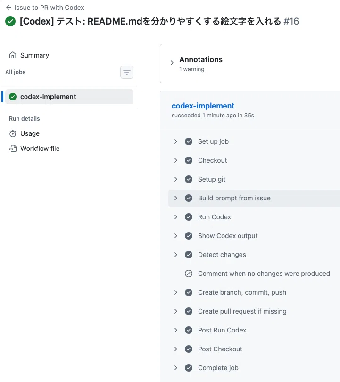Open the Workflow file icon
The image size is (340, 382).
tap(13, 149)
